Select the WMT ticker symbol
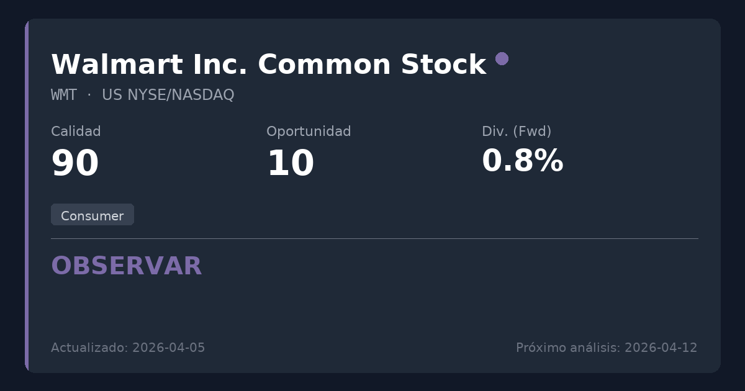This screenshot has height=391, width=745. click(64, 95)
